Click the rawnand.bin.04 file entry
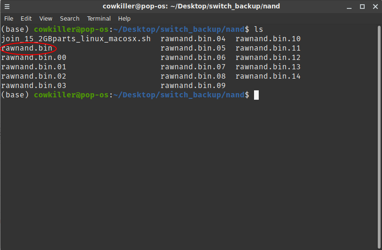The width and height of the screenshot is (382, 250). [x=193, y=39]
